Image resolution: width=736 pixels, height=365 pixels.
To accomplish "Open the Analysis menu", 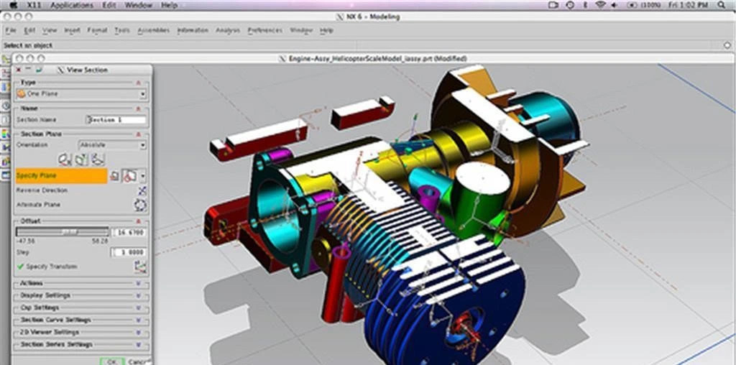I will [x=228, y=30].
